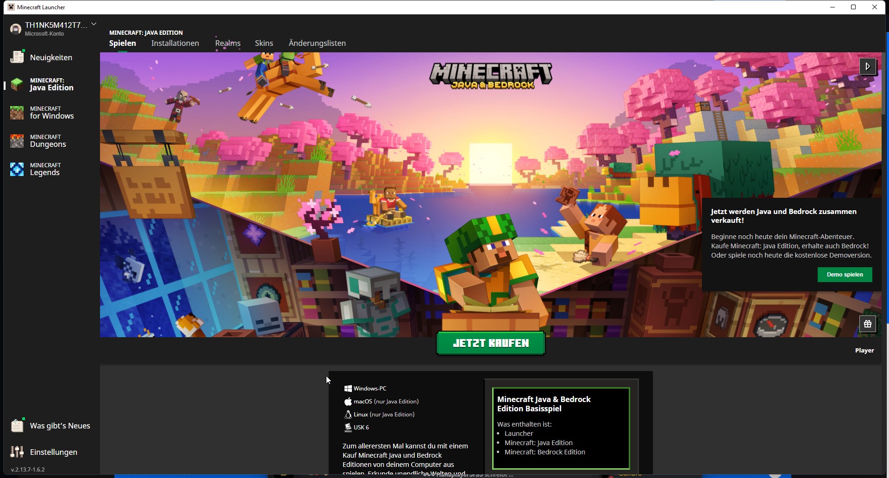Screen dimensions: 889x478
Task: Open Minecraft Legends game icon
Action: pos(17,169)
